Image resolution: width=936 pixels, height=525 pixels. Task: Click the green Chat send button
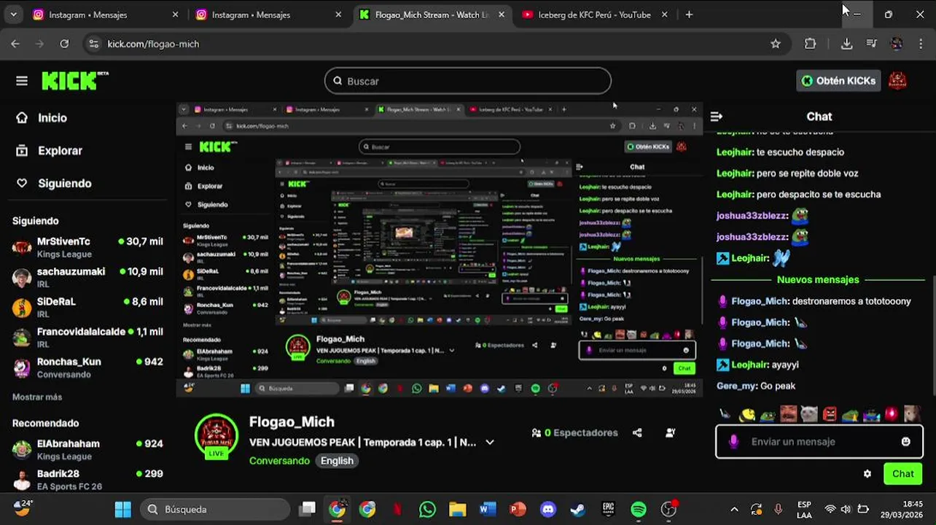(902, 474)
